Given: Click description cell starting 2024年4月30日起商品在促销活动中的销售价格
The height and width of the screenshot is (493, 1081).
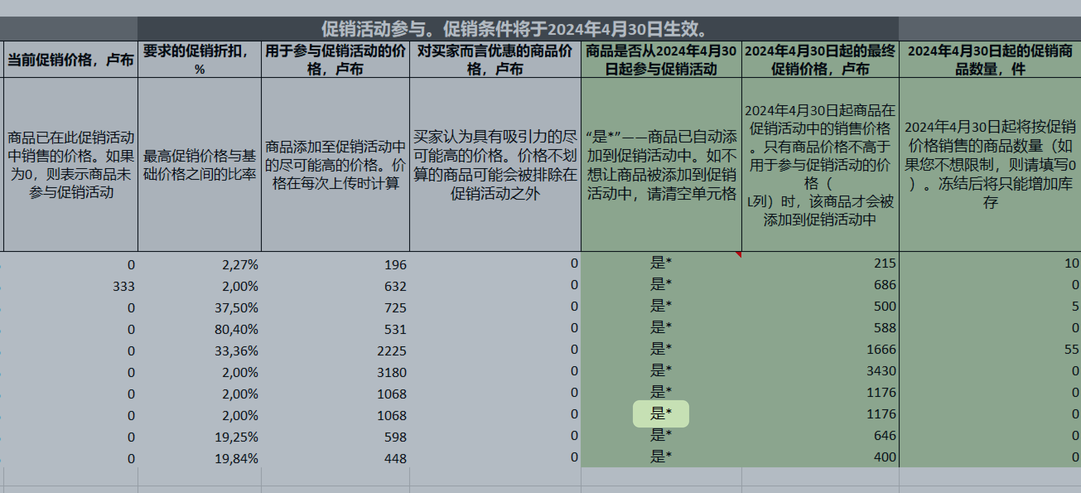Looking at the screenshot, I should tap(820, 164).
